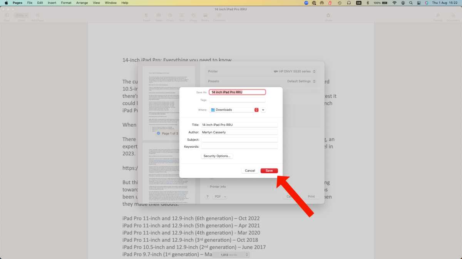Open Spotlight search magnifier icon

tap(411, 3)
